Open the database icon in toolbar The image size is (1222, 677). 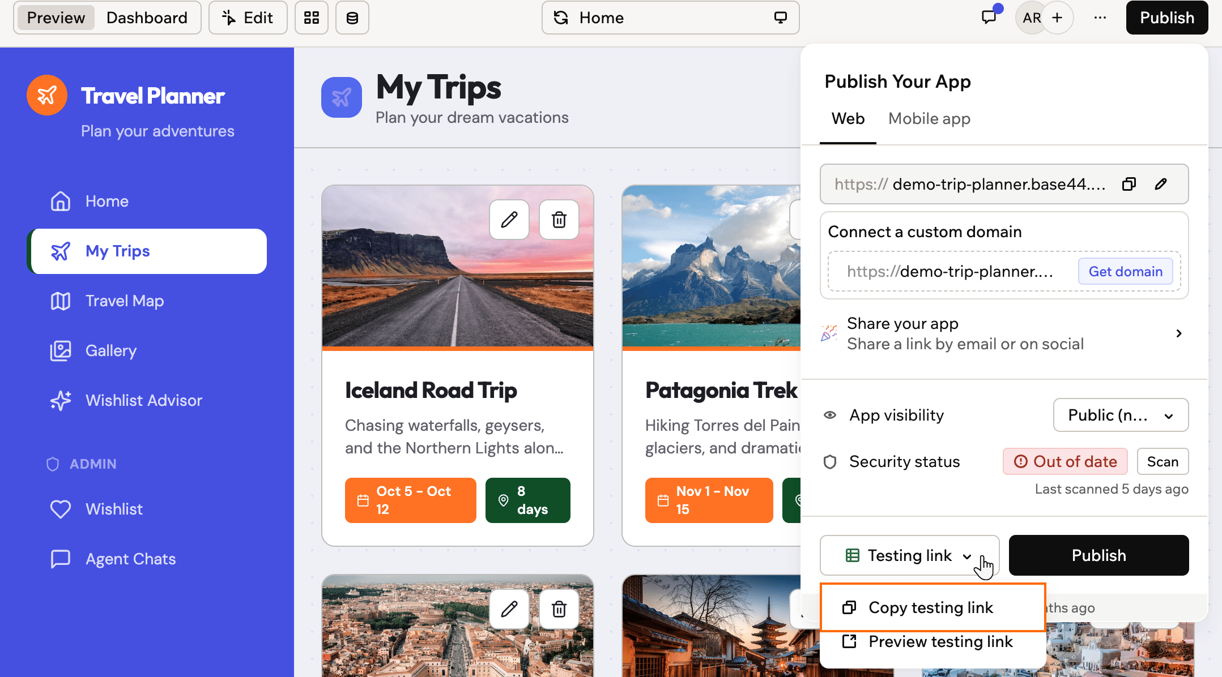pyautogui.click(x=352, y=18)
